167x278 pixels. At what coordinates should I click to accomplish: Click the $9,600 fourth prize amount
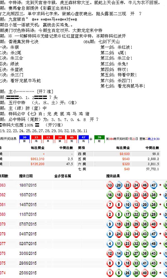click(x=125, y=154)
